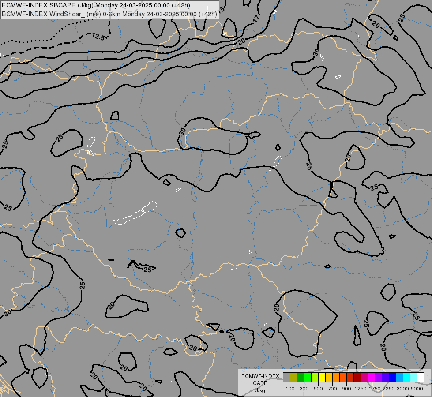This screenshot has height=397, width=432.
Task: Click the ECMWF-INDEX SBCAPE title line
Action: [96, 5]
